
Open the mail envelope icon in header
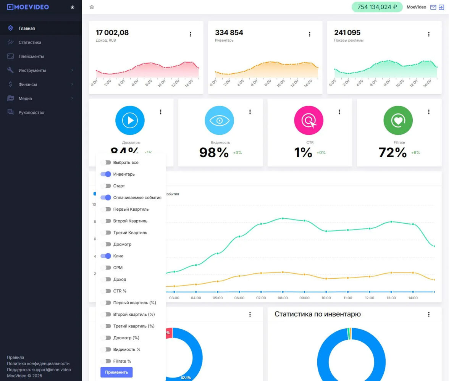click(x=433, y=7)
